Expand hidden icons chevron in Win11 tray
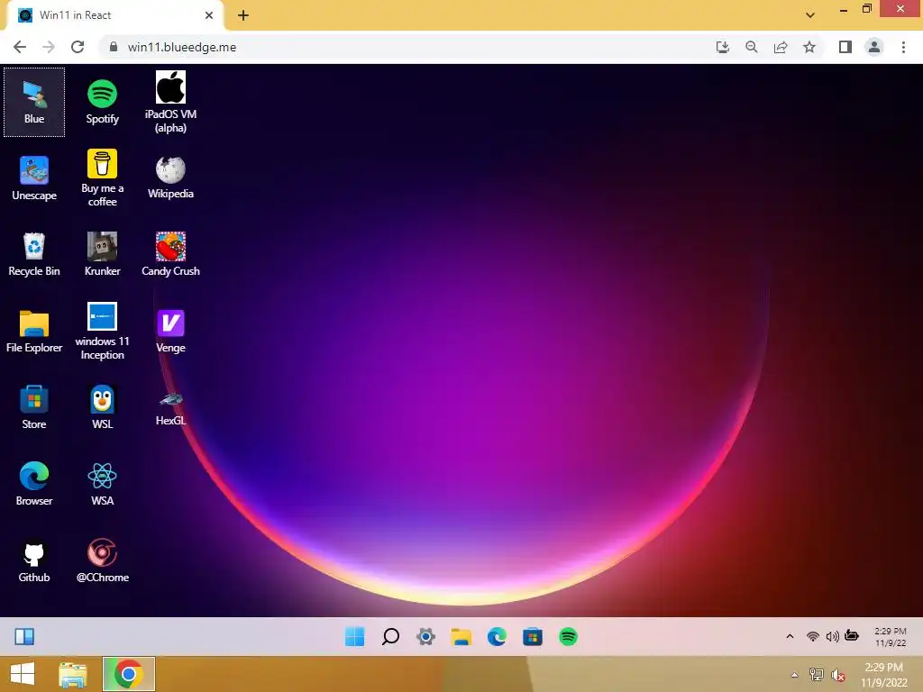The image size is (923, 692). pyautogui.click(x=790, y=636)
